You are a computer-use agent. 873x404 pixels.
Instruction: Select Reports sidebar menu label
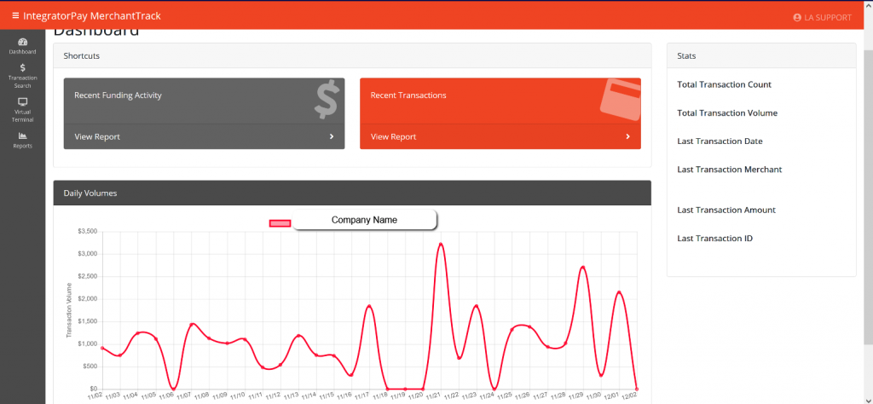click(x=22, y=146)
